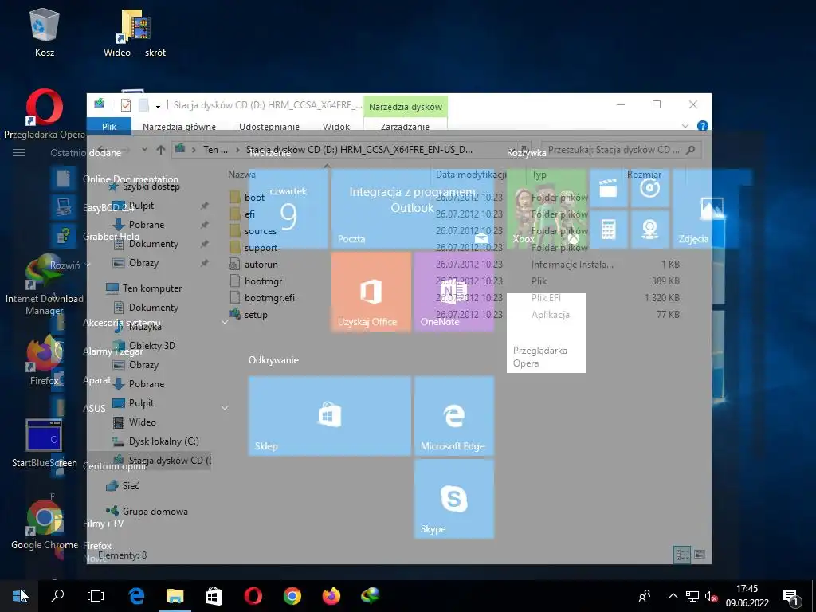Expand the Rozwiń list in Start menu

70,265
